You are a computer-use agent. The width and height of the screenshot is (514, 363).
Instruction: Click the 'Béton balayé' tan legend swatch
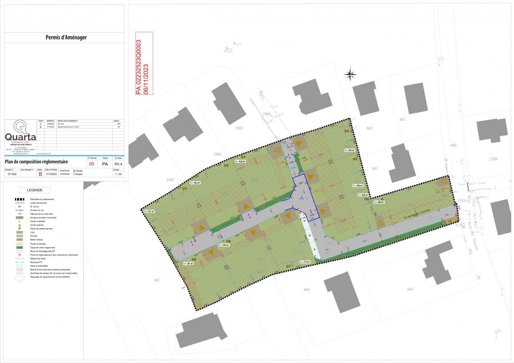20,240
